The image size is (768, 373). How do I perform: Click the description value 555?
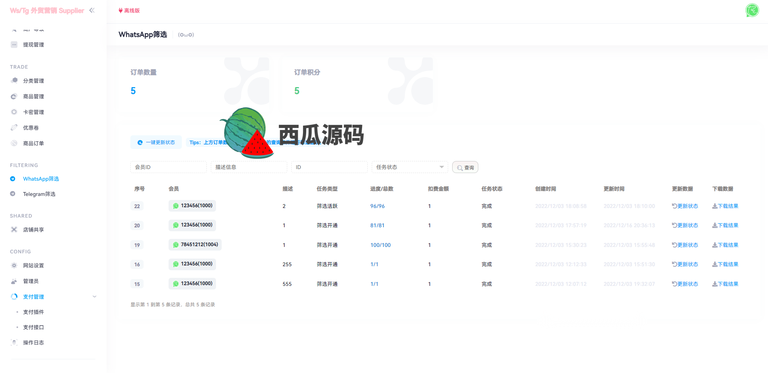pos(287,284)
